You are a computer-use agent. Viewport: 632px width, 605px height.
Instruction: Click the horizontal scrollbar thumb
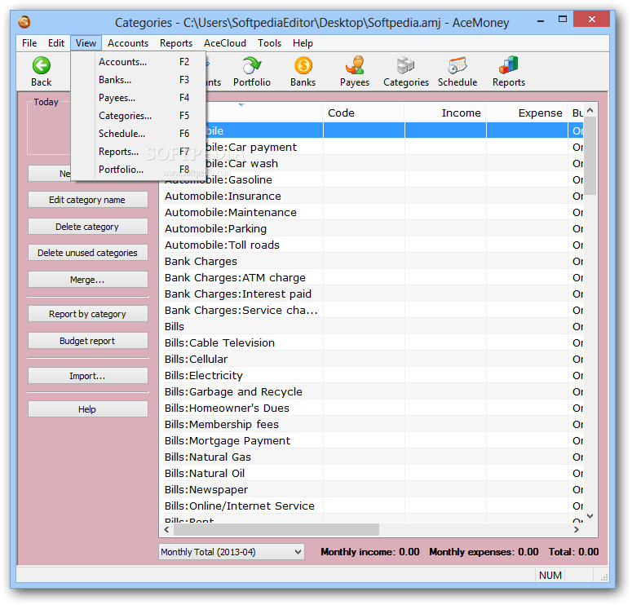(276, 530)
